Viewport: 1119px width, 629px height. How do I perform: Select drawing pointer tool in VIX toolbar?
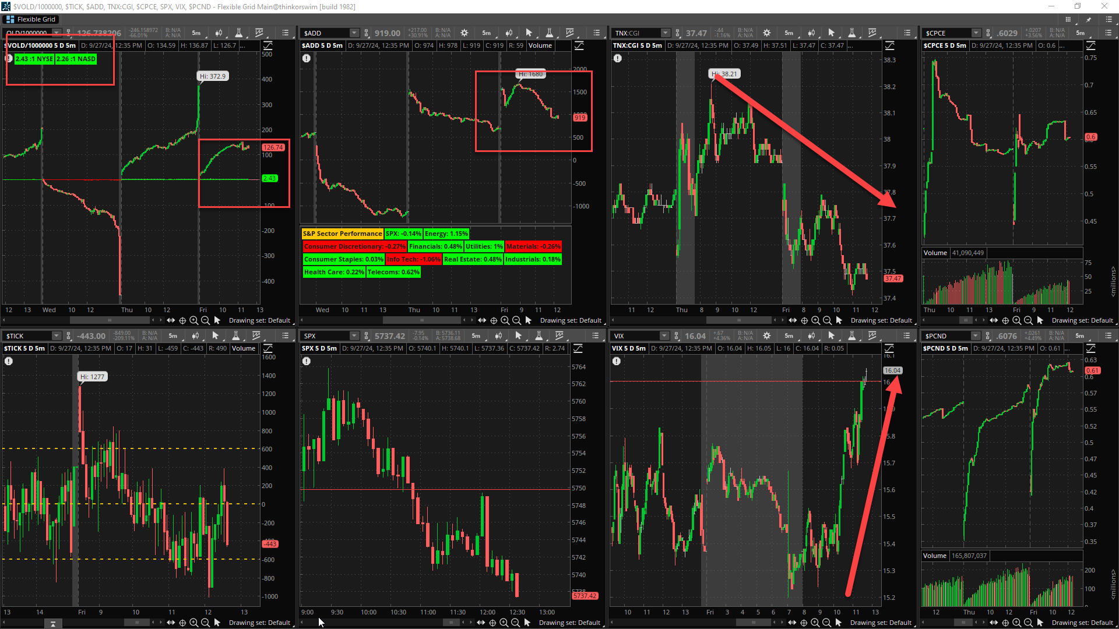click(x=831, y=336)
